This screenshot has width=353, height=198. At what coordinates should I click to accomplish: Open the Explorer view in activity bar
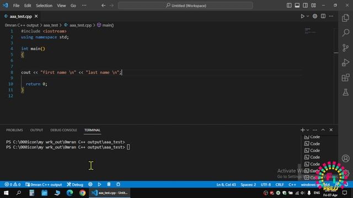pos(346,18)
